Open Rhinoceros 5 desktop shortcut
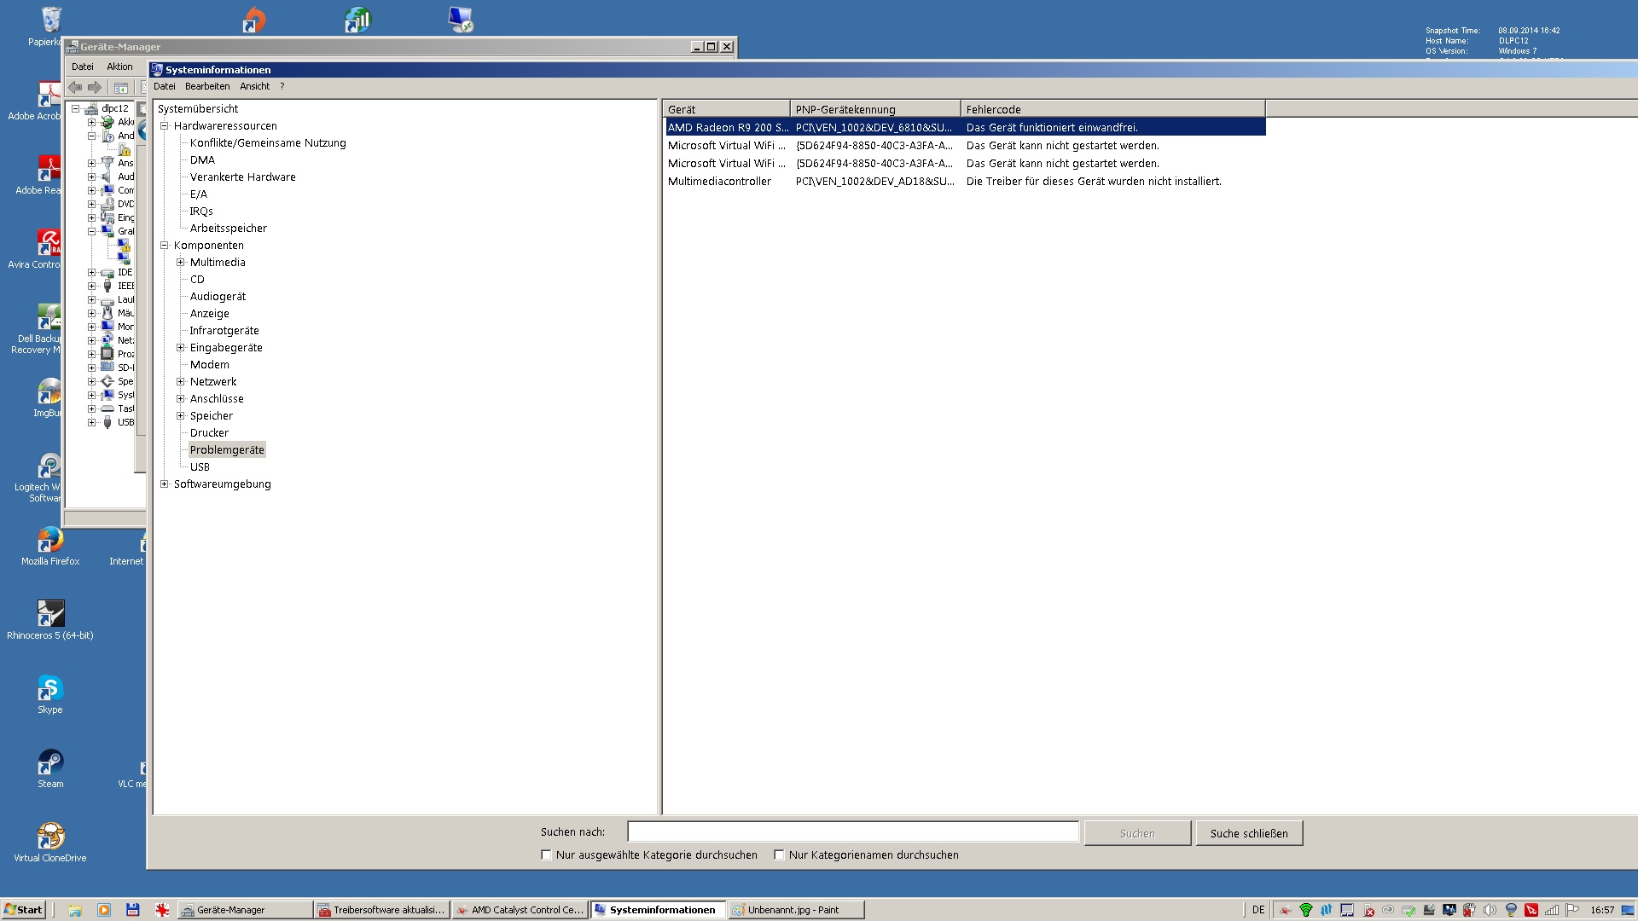This screenshot has height=921, width=1638. 50,615
